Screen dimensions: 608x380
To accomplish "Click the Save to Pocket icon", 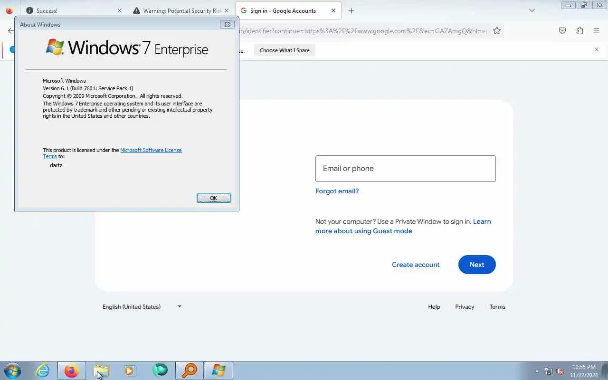I will click(x=562, y=30).
